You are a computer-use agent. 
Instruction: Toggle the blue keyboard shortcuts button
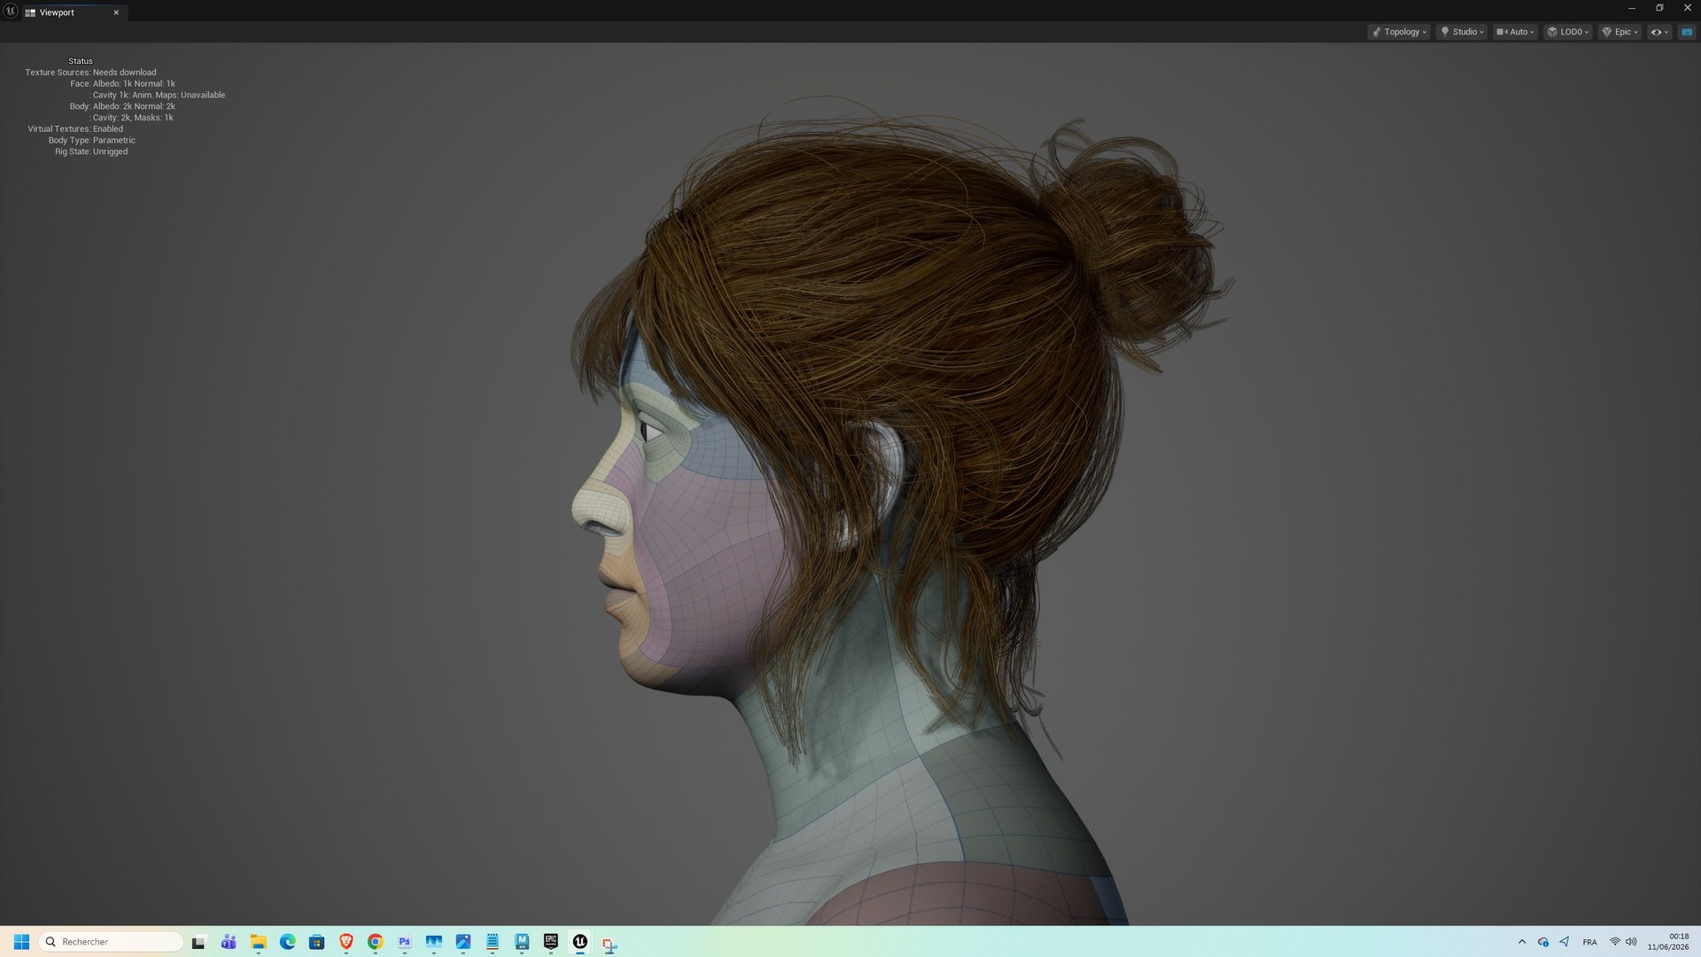[1687, 32]
